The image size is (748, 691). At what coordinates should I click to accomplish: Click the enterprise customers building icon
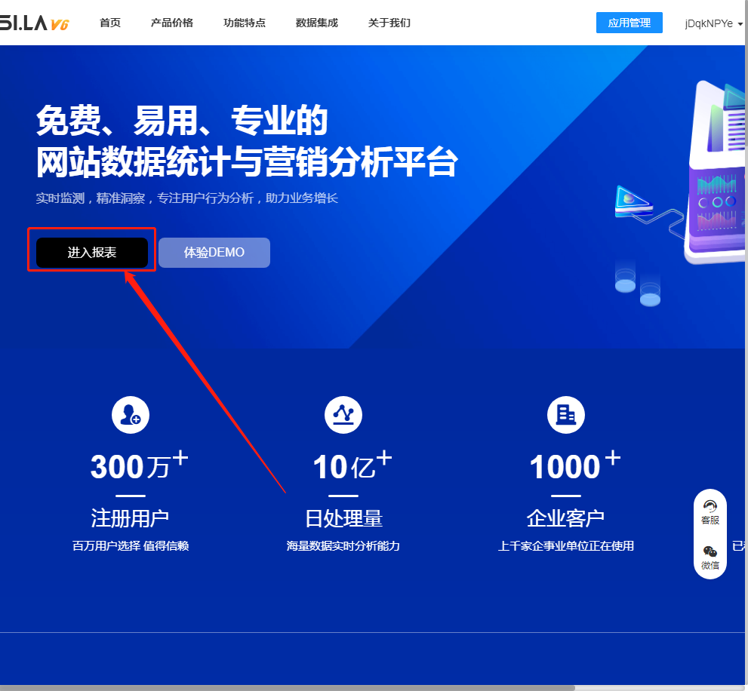[565, 414]
